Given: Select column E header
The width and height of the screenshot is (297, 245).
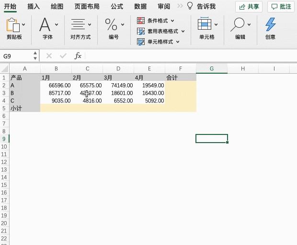Looking at the screenshot, I should pos(149,69).
